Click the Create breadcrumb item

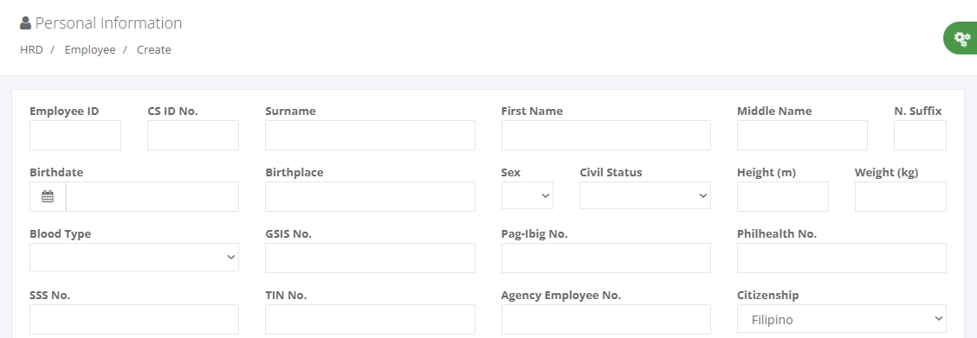click(x=154, y=50)
